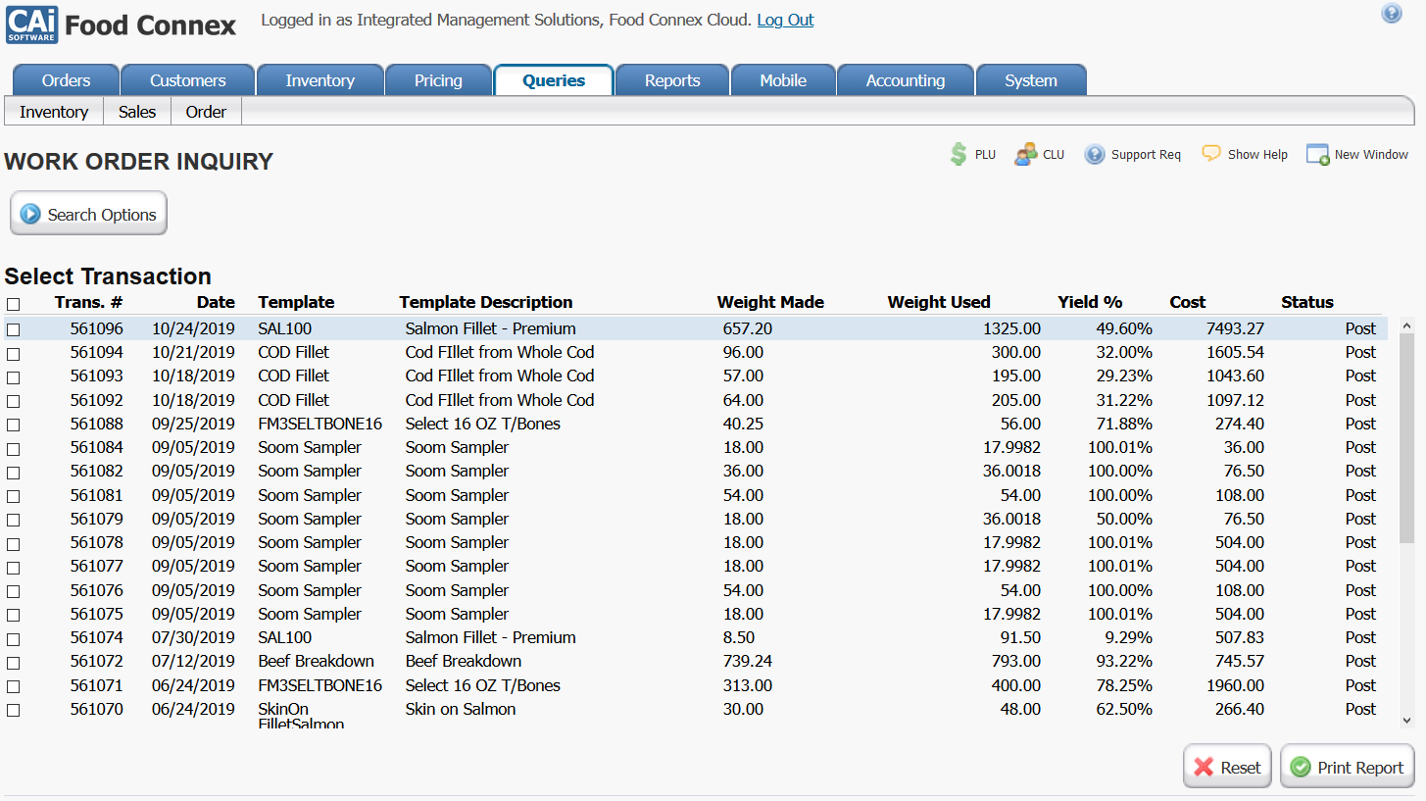The width and height of the screenshot is (1426, 801).
Task: Check the box for transaction 561092
Action: point(13,401)
